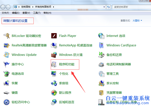151x110 pixels.
Task: Open the 程序和功能 link text
Action: (x=67, y=64)
